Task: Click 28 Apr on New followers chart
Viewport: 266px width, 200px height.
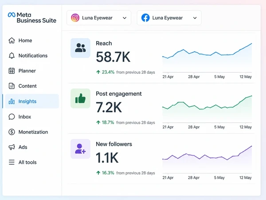Action: coord(194,177)
